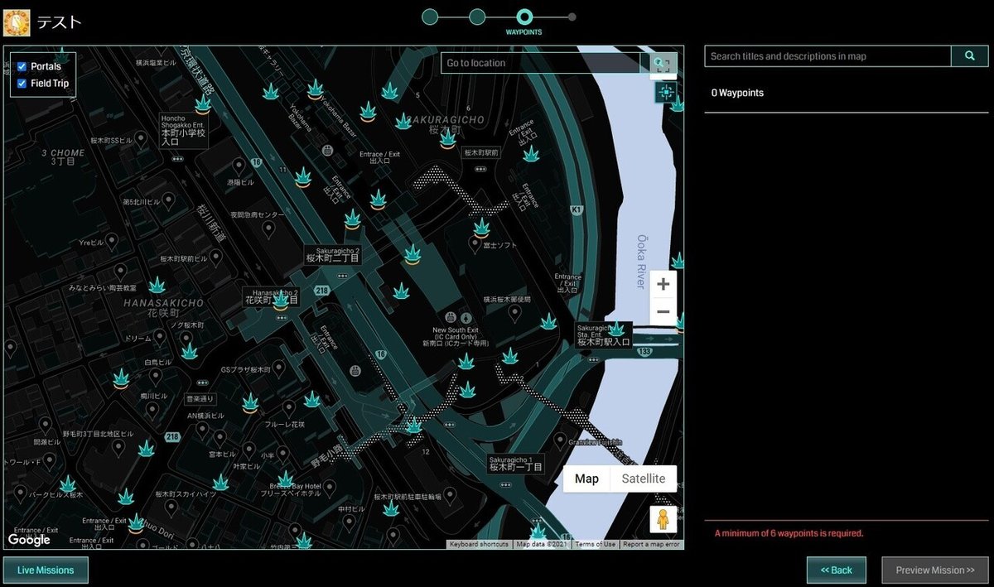
Task: Click the Google logo on the map
Action: (29, 540)
